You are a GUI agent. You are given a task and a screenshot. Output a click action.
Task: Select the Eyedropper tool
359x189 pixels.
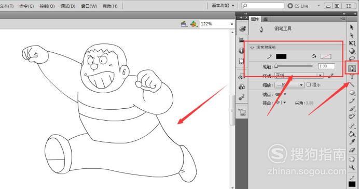coord(352,142)
